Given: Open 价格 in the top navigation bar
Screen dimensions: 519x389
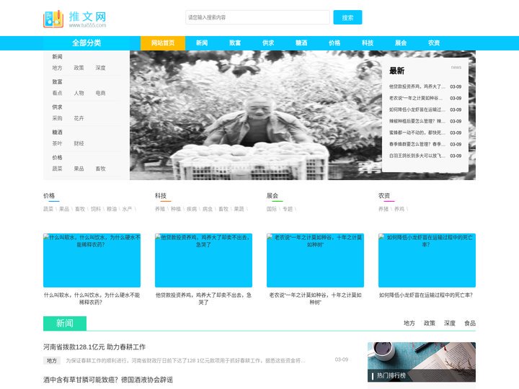Looking at the screenshot, I should 334,43.
